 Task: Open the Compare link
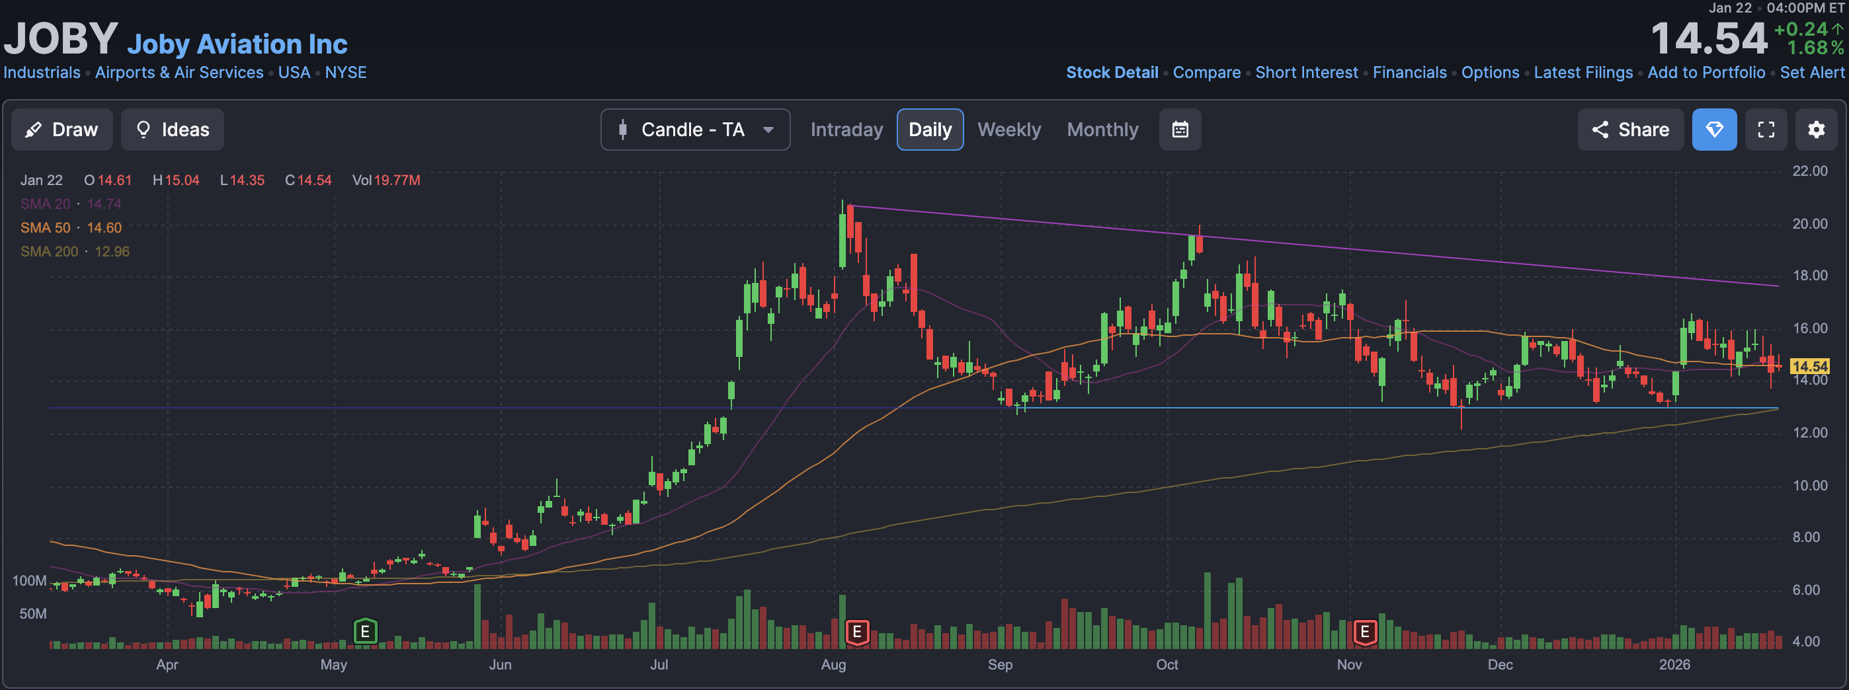[x=1207, y=73]
